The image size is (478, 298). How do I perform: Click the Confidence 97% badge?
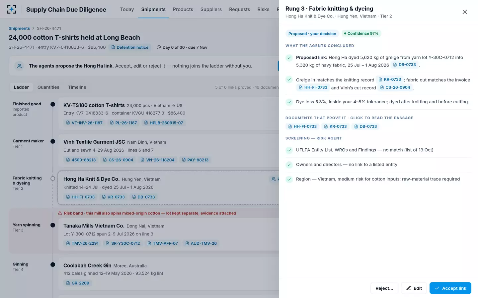coord(361,33)
